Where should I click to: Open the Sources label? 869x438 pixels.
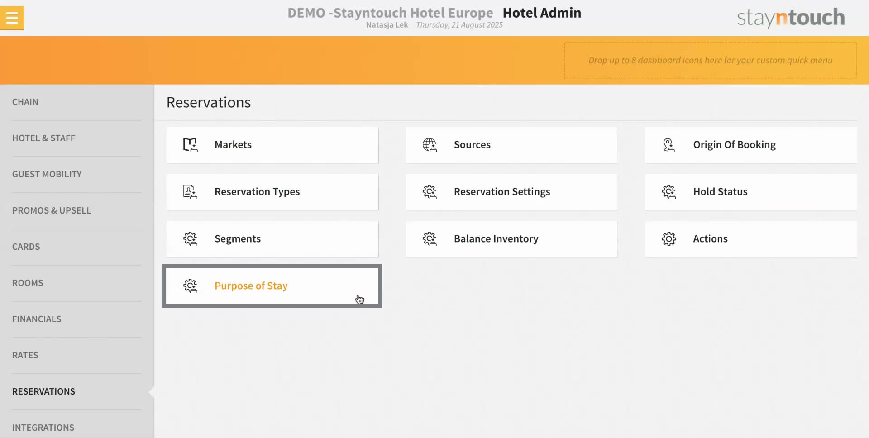point(472,145)
